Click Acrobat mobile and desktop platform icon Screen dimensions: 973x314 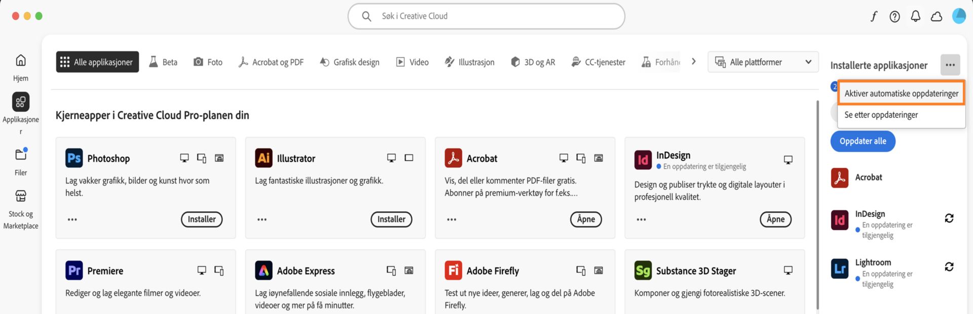pyautogui.click(x=581, y=158)
